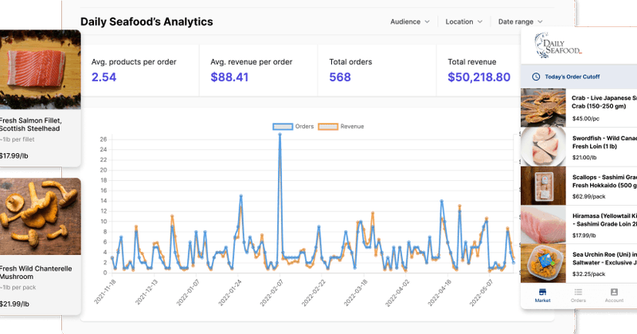637x334 pixels.
Task: Click the Fresh Wild Chanterelle Mushroom photo
Action: pyautogui.click(x=41, y=217)
